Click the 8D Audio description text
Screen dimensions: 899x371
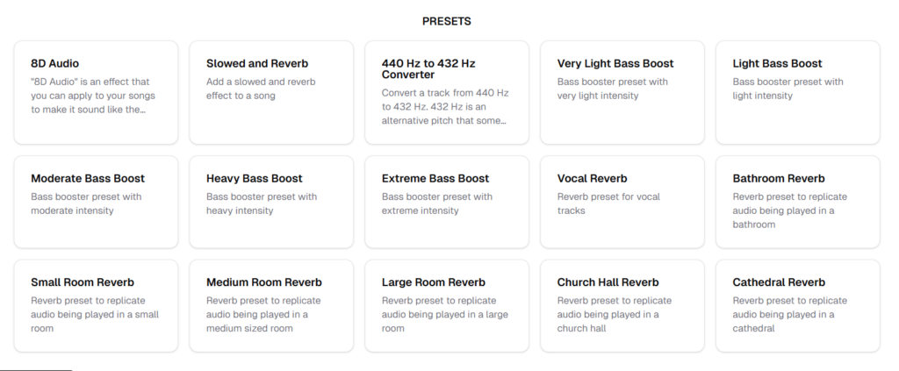coord(86,96)
